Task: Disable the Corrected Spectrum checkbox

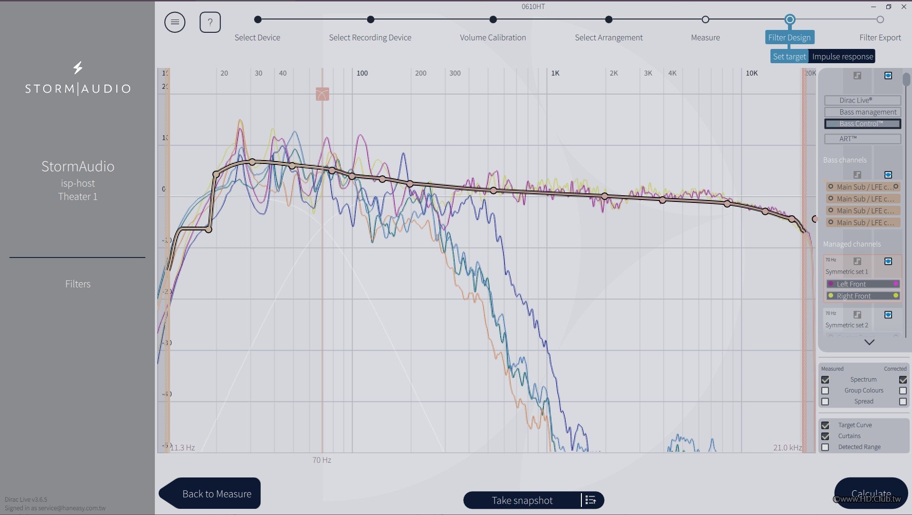Action: 902,380
